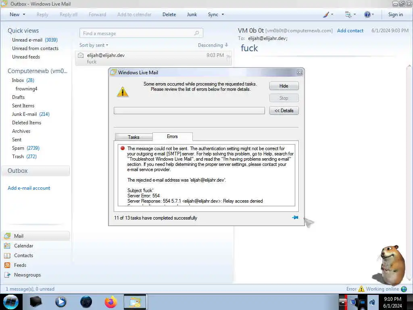Viewport: 413px width, 310px height.
Task: Open Trash (272) folder
Action: point(24,156)
